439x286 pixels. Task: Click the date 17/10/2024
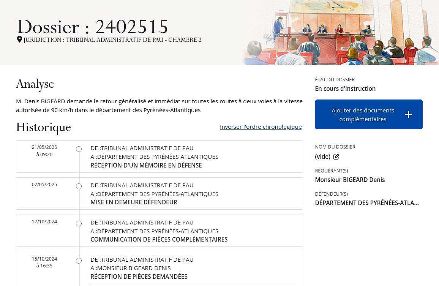44,222
